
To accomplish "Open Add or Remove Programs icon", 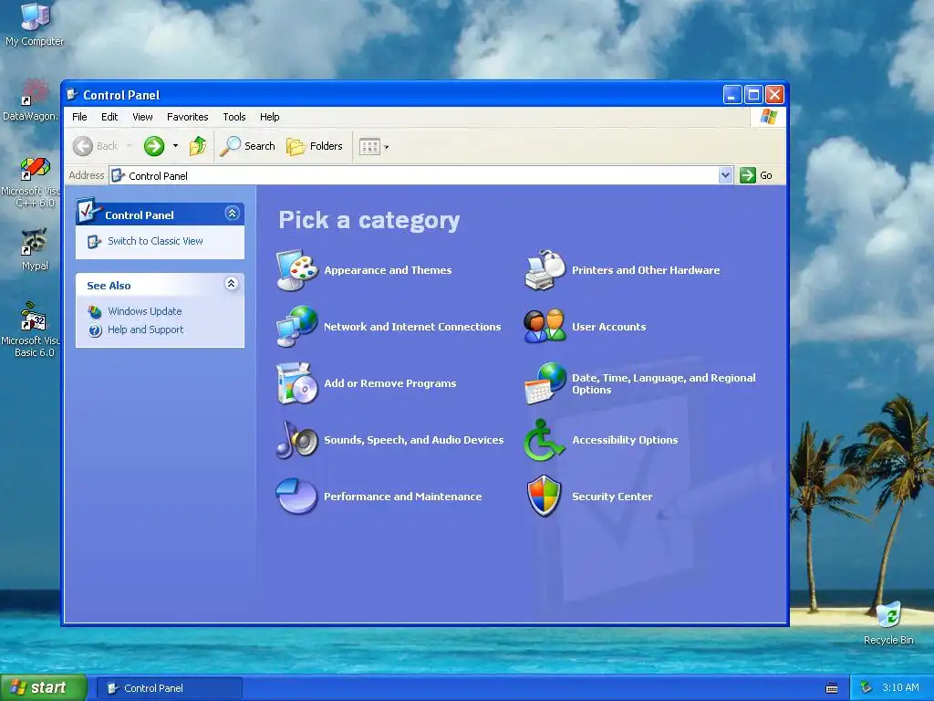I will (x=296, y=382).
